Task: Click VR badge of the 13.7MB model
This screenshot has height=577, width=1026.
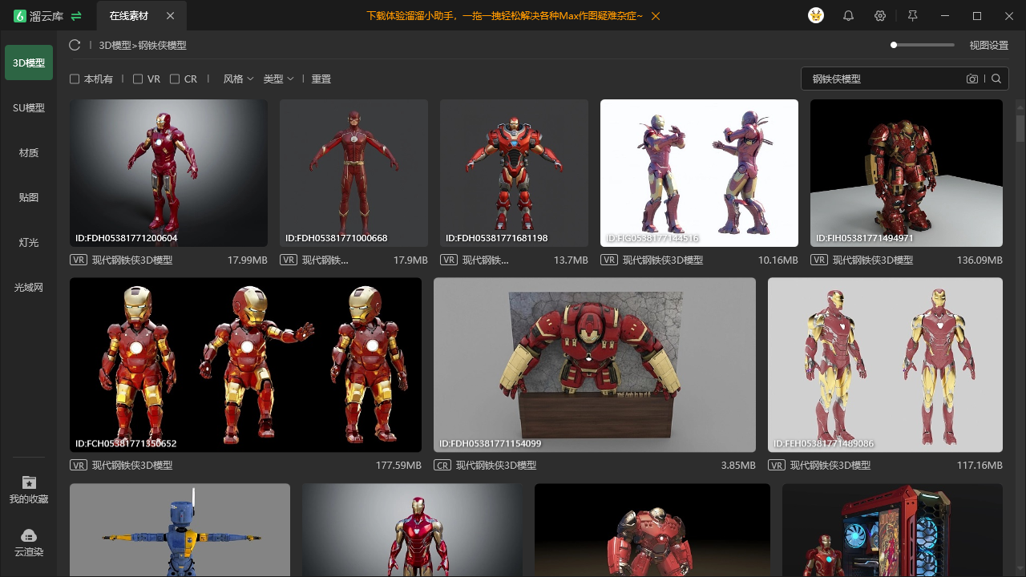Action: [x=449, y=260]
